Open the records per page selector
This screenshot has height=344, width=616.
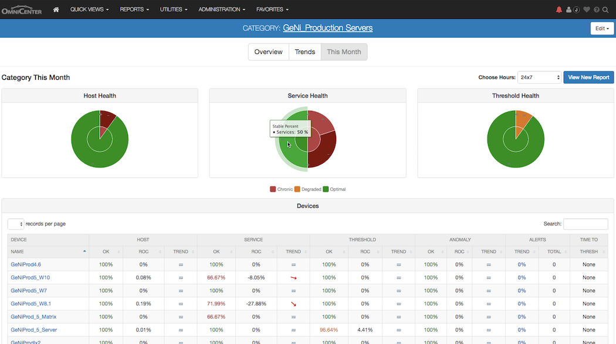[16, 224]
